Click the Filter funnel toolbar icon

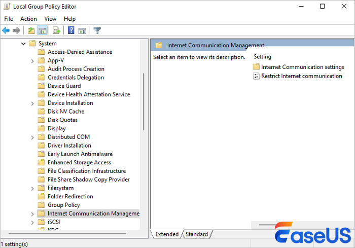[97, 30]
